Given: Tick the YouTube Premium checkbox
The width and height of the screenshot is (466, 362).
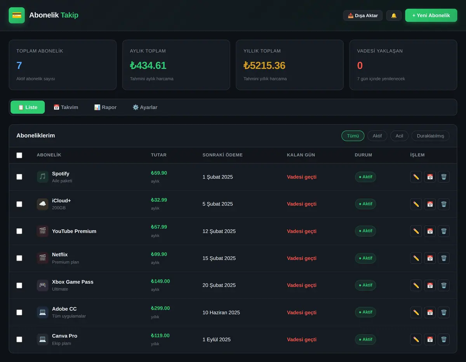Looking at the screenshot, I should (x=19, y=231).
